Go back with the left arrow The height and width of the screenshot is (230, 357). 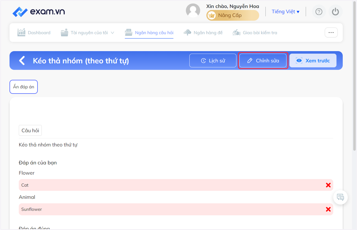(x=22, y=61)
